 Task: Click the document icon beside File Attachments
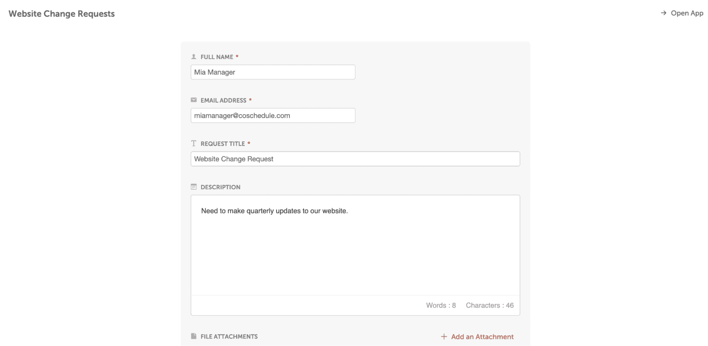pyautogui.click(x=194, y=336)
